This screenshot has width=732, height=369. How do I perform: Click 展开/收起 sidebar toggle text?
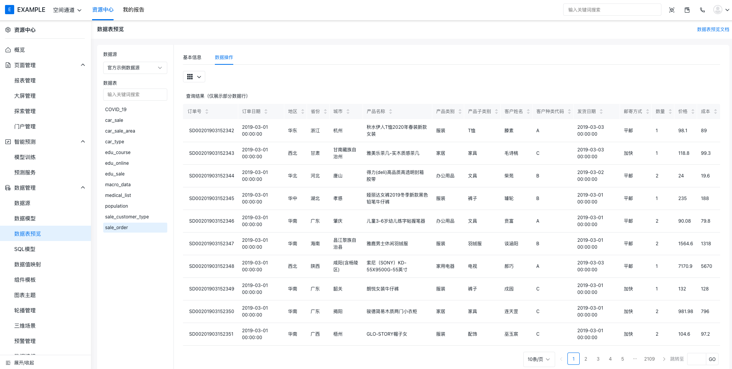(x=24, y=363)
